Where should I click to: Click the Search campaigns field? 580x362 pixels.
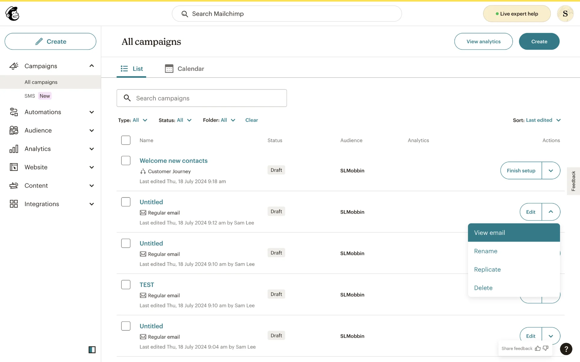tap(202, 98)
